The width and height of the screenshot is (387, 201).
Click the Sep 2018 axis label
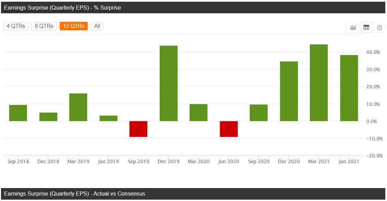(18, 161)
